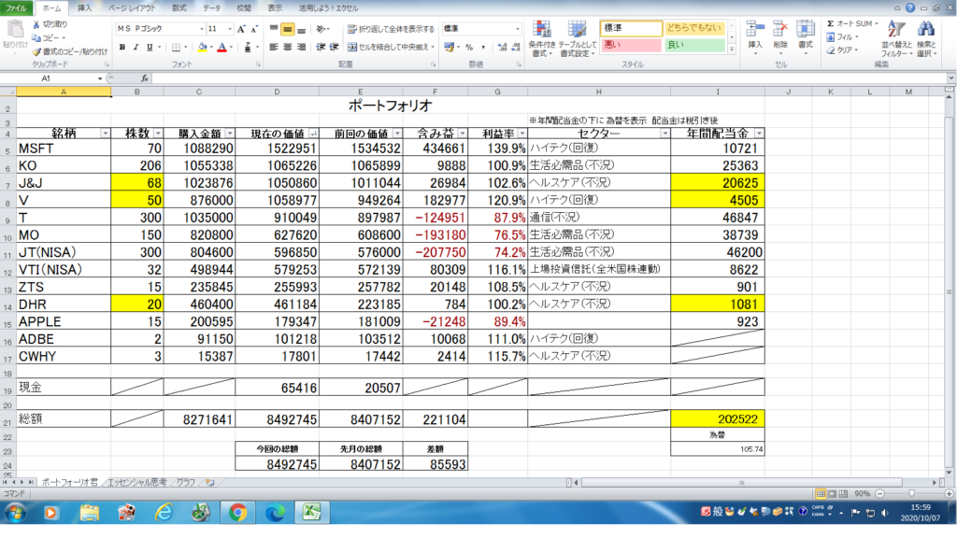The height and width of the screenshot is (538, 957).
Task: Click the red font color button
Action: 222,47
